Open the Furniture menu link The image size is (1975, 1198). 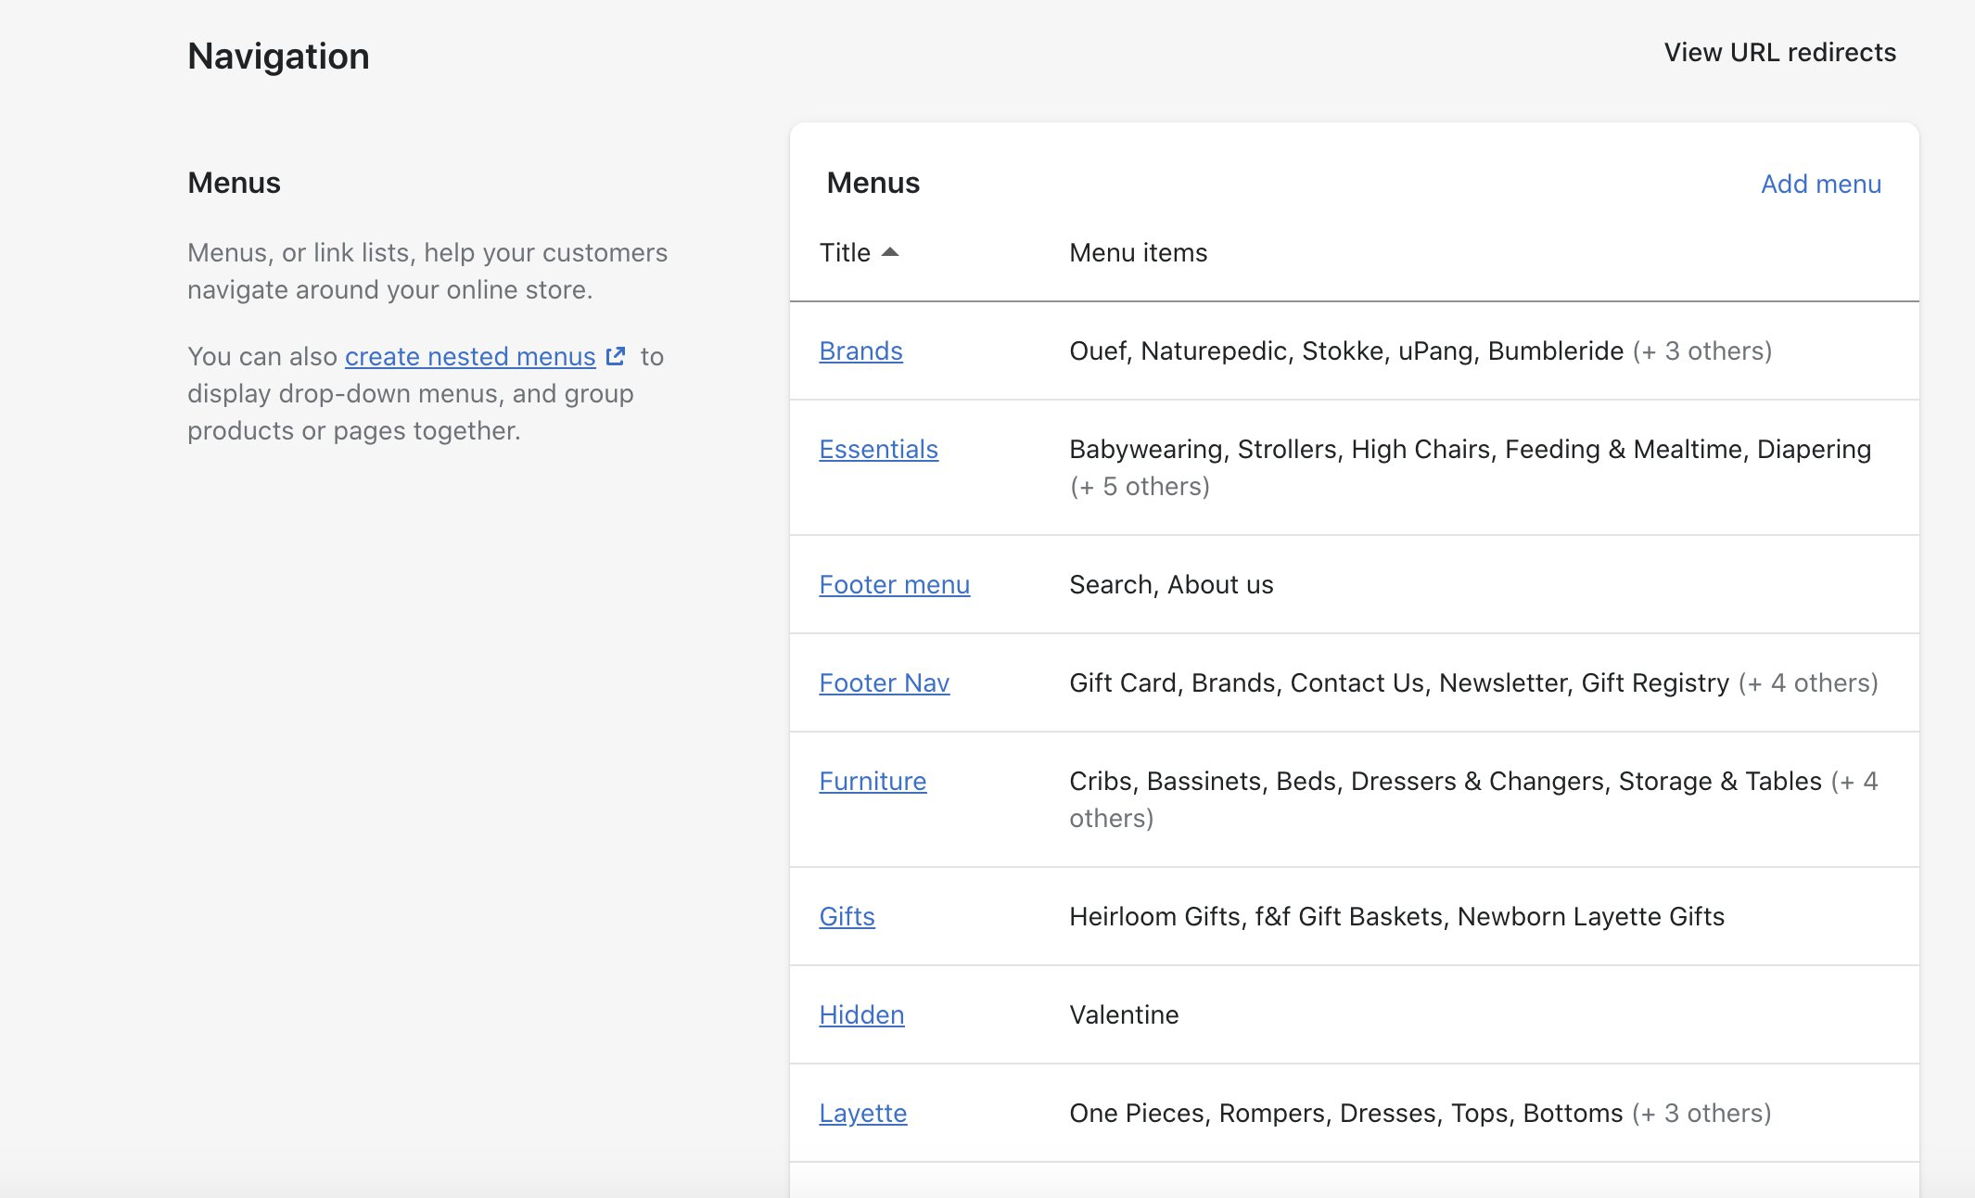[x=873, y=781]
